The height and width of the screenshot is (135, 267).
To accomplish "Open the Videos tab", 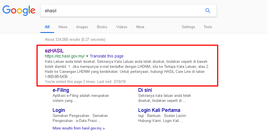I will coord(122,27).
